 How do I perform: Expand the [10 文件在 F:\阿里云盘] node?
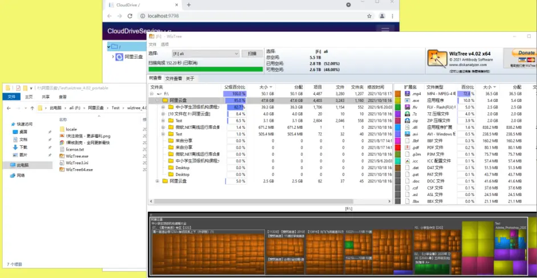click(164, 114)
